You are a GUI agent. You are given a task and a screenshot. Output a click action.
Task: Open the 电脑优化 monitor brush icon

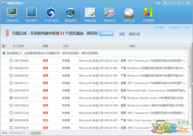[x=110, y=13]
